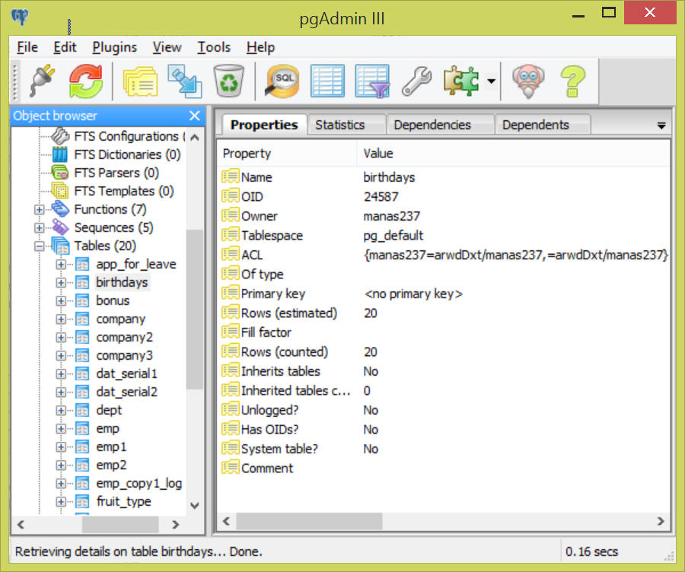Expand the Sequences (5) node
The width and height of the screenshot is (685, 572).
pos(40,228)
